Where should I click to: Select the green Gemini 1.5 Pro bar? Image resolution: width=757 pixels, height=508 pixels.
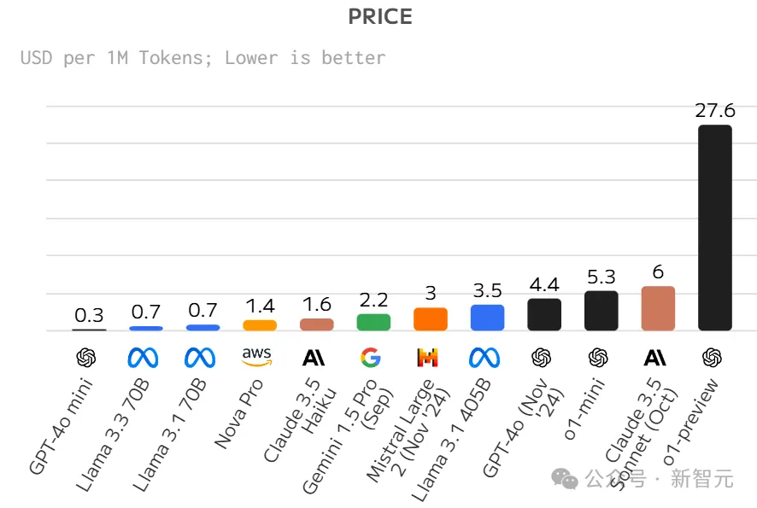coord(373,322)
